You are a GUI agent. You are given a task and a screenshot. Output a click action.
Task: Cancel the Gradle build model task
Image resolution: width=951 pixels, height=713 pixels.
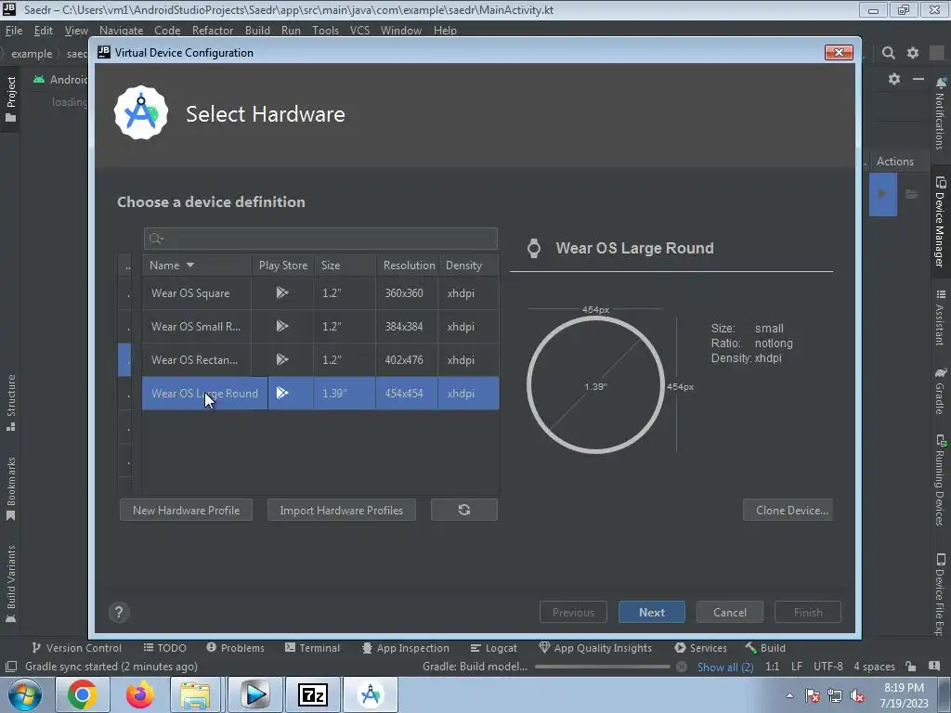682,667
